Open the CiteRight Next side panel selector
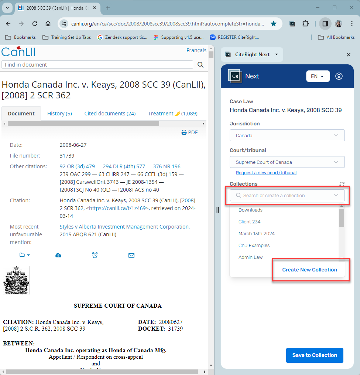The width and height of the screenshot is (360, 375). click(252, 54)
